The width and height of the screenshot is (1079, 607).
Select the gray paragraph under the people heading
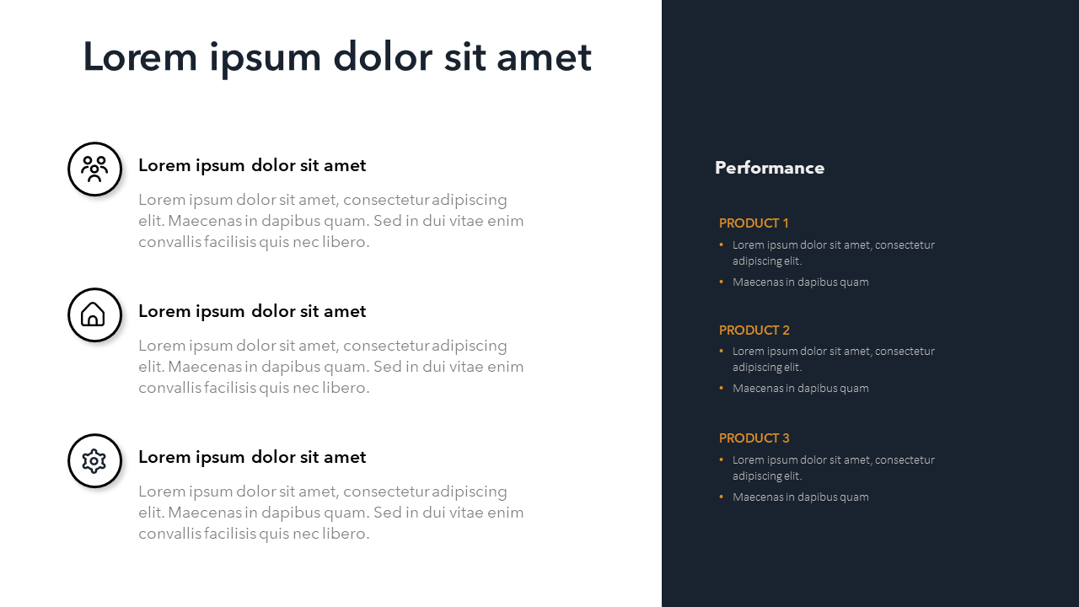(x=331, y=221)
